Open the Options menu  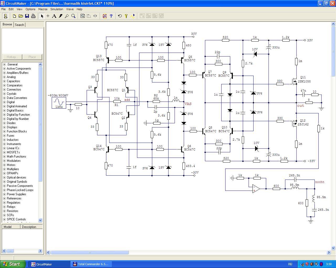30,9
